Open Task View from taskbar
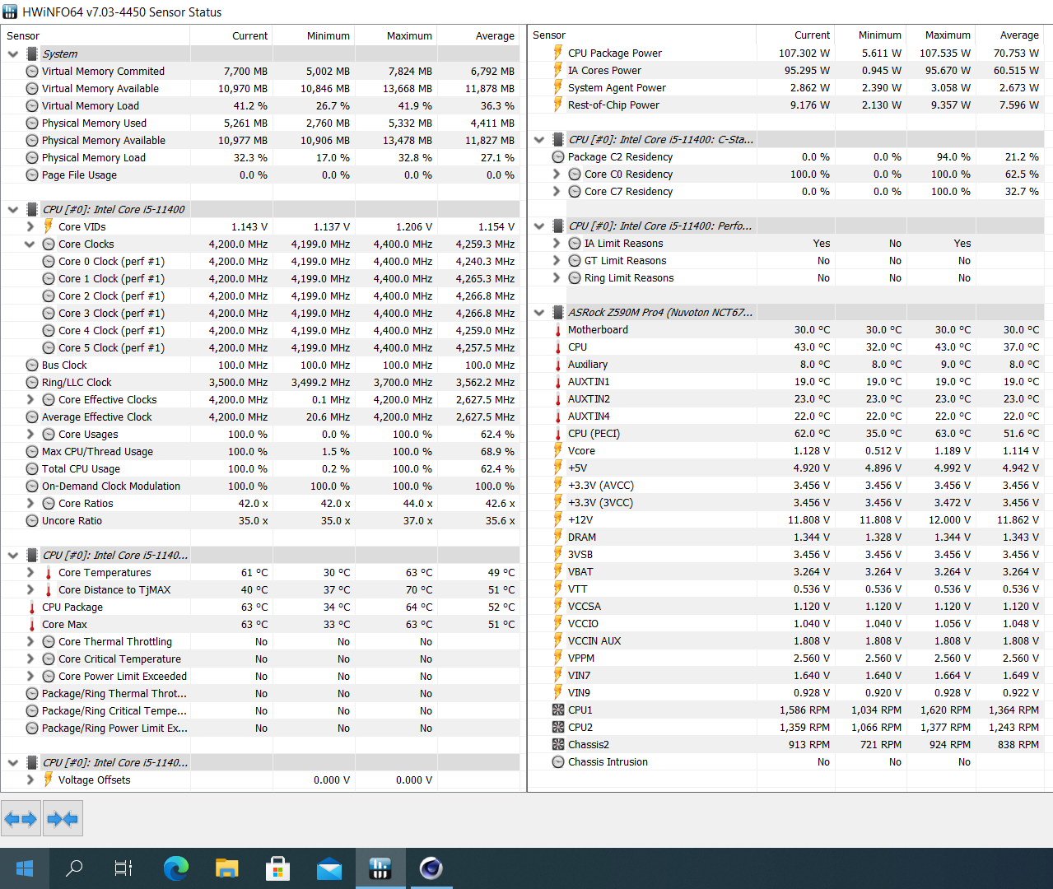 tap(123, 868)
